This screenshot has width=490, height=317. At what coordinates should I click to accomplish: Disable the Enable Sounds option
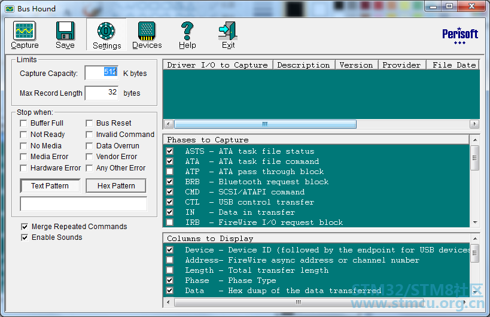click(25, 237)
